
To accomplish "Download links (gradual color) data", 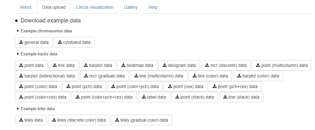I will click(142, 120).
